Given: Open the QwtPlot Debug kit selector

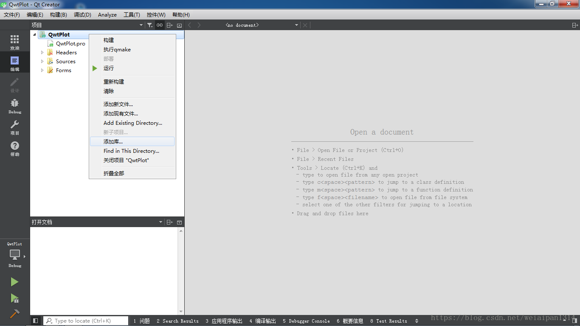Looking at the screenshot, I should (15, 255).
